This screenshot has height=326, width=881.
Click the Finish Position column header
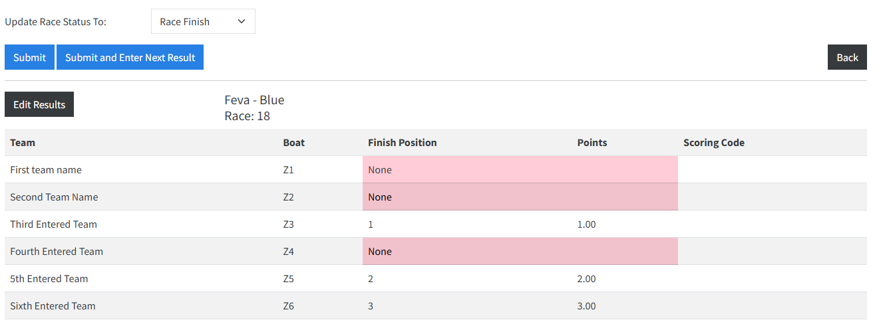click(x=402, y=143)
